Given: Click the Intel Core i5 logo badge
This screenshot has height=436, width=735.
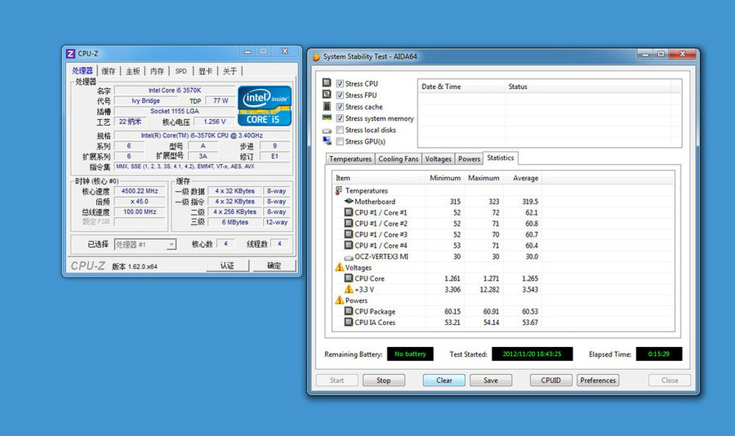Looking at the screenshot, I should pyautogui.click(x=265, y=105).
